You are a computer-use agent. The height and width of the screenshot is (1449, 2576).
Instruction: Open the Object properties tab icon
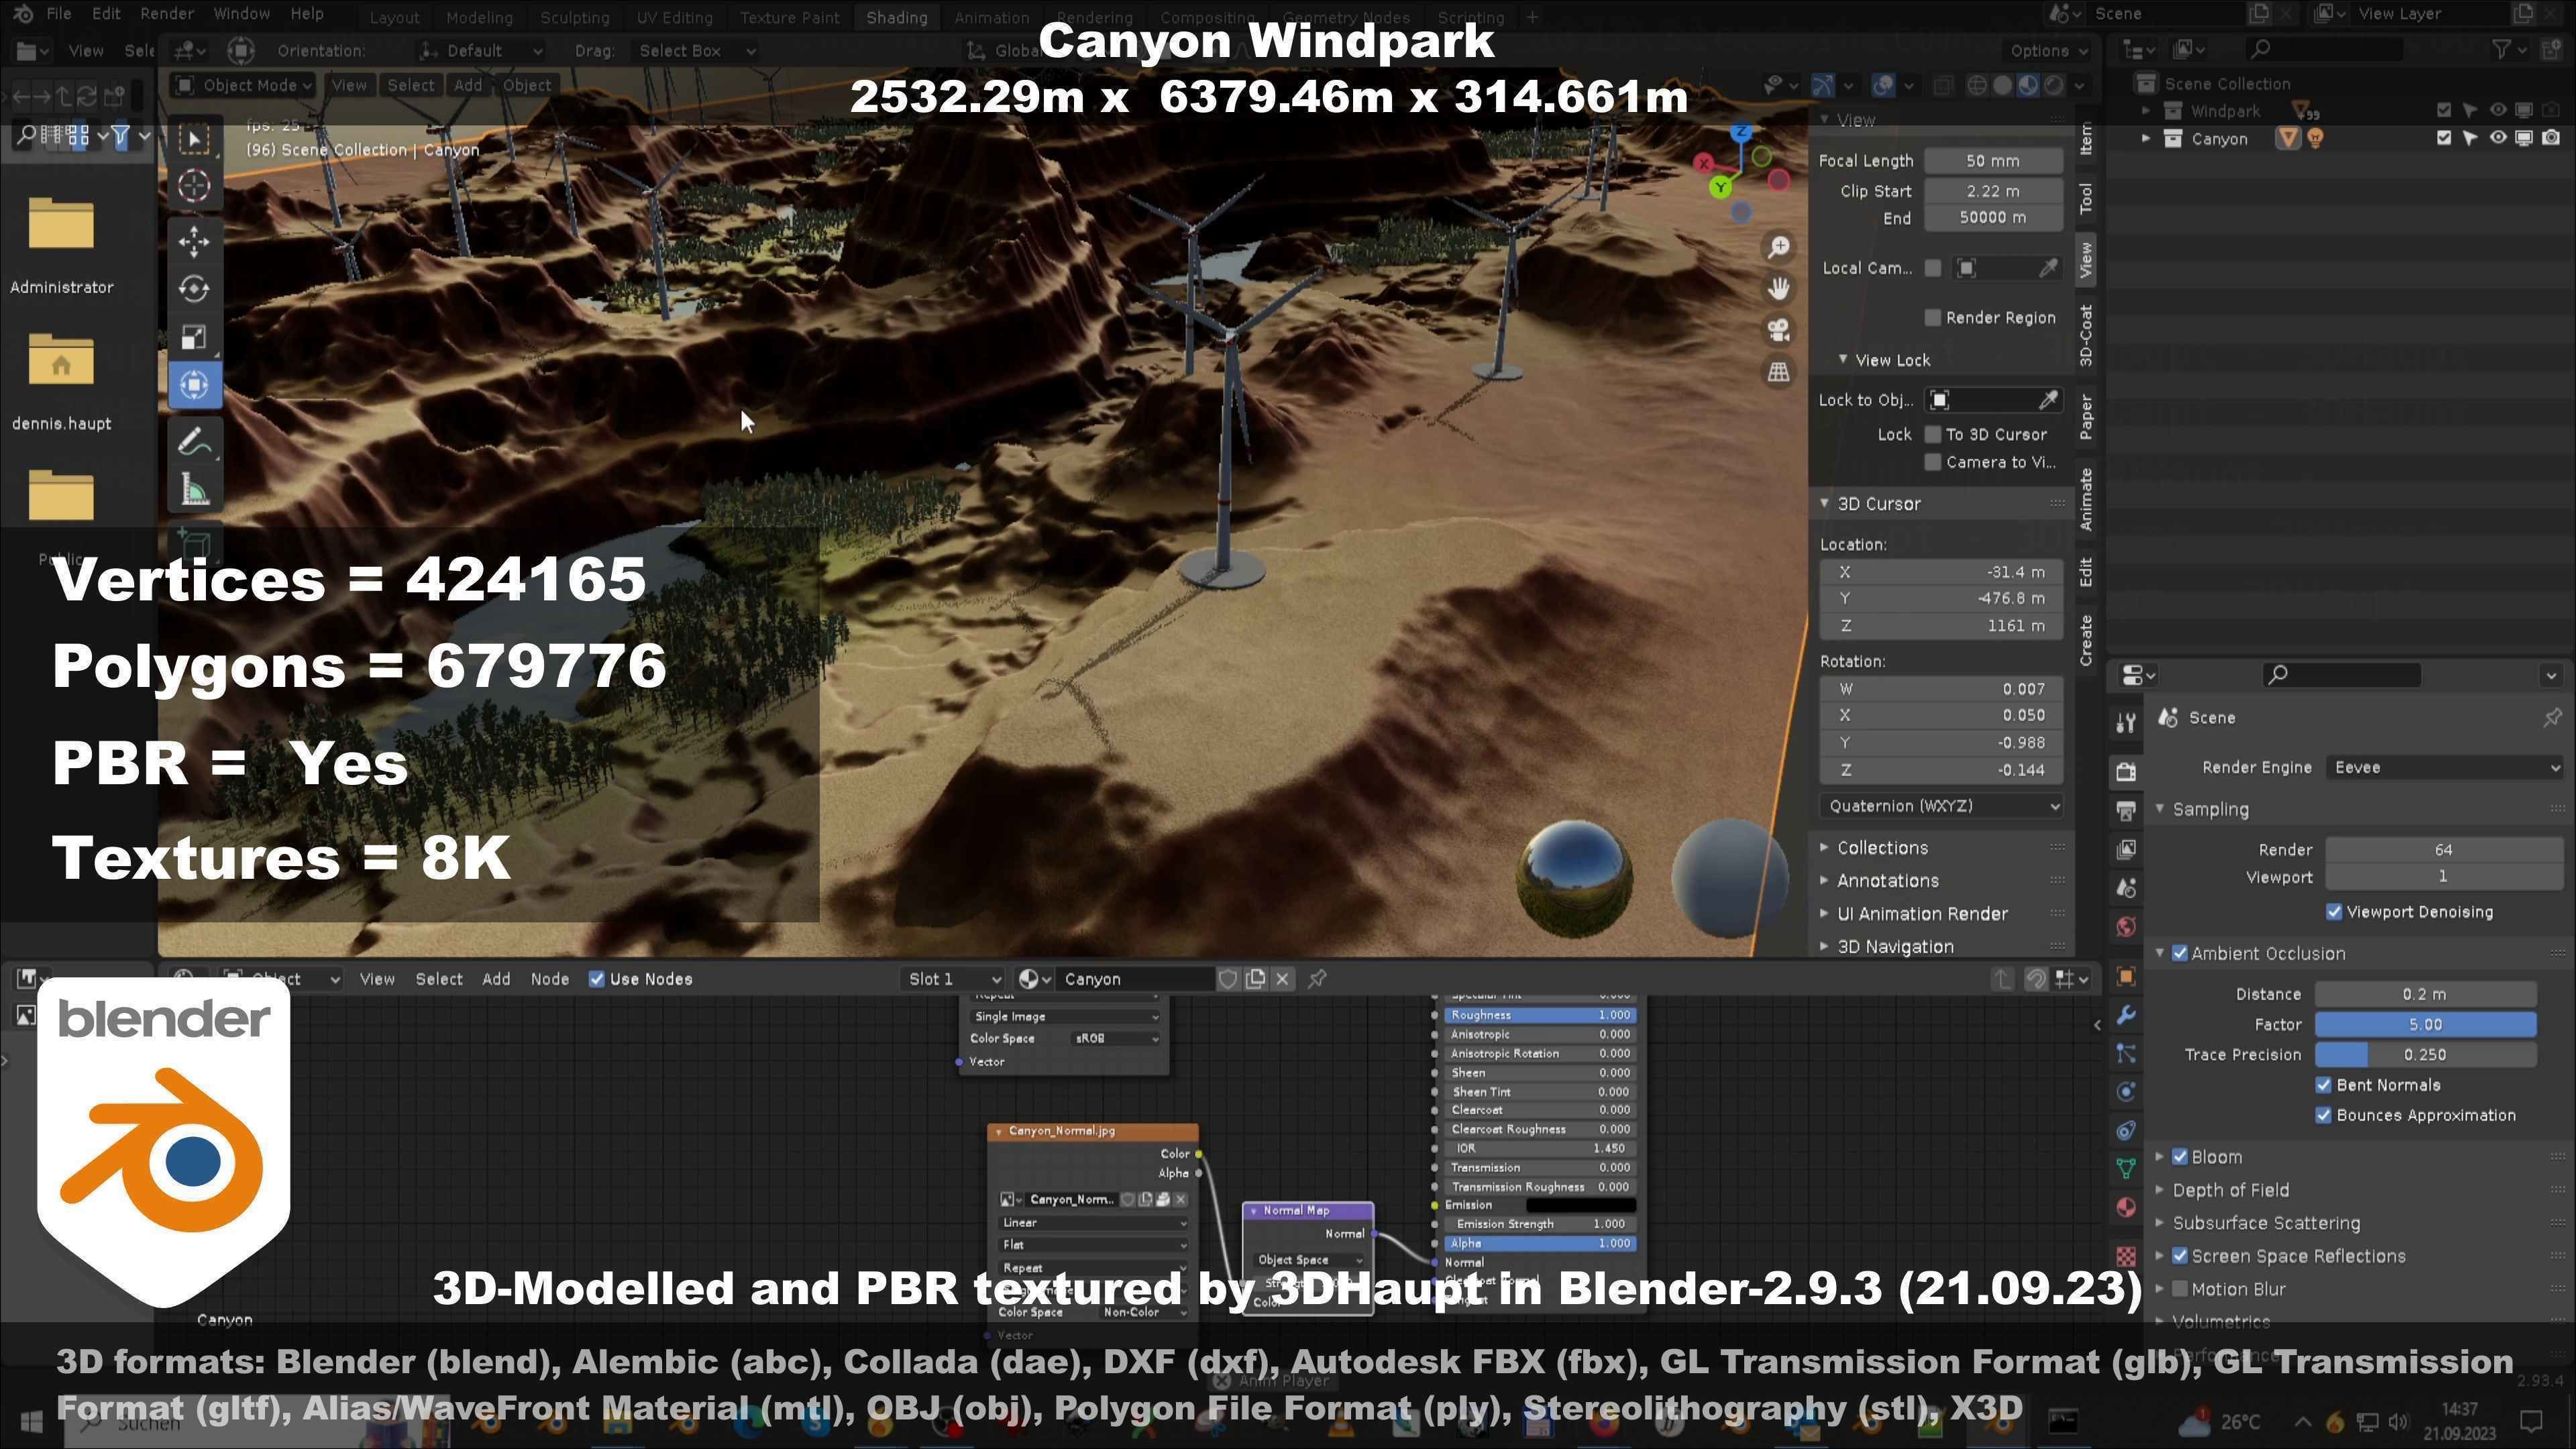tap(2126, 977)
